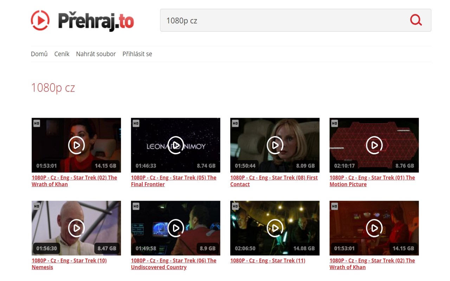Open the Přihlásit se login page
Screen dimensions: 450x281
click(137, 54)
